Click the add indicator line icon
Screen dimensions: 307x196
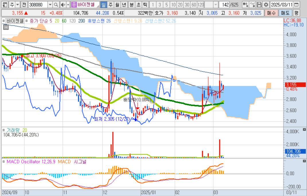(252, 5)
